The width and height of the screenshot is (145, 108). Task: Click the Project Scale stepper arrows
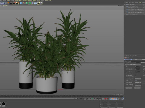tap(140, 63)
